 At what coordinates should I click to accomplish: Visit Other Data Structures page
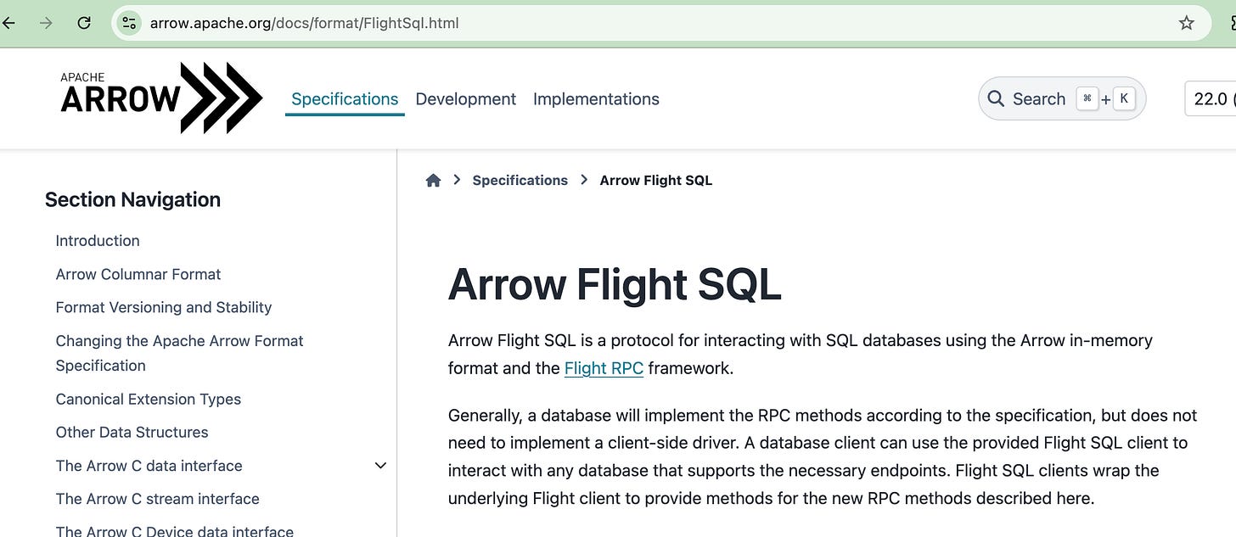click(x=132, y=432)
